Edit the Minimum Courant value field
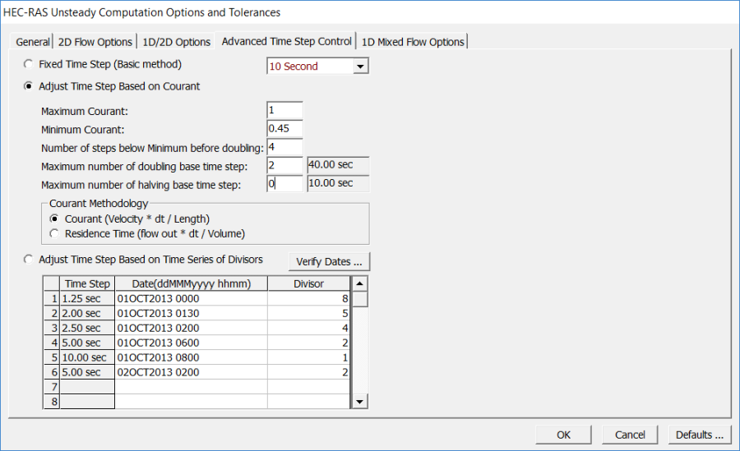This screenshot has height=451, width=740. tap(284, 129)
